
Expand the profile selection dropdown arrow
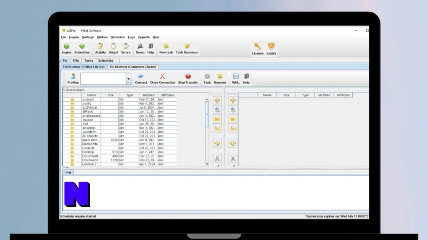coord(129,79)
